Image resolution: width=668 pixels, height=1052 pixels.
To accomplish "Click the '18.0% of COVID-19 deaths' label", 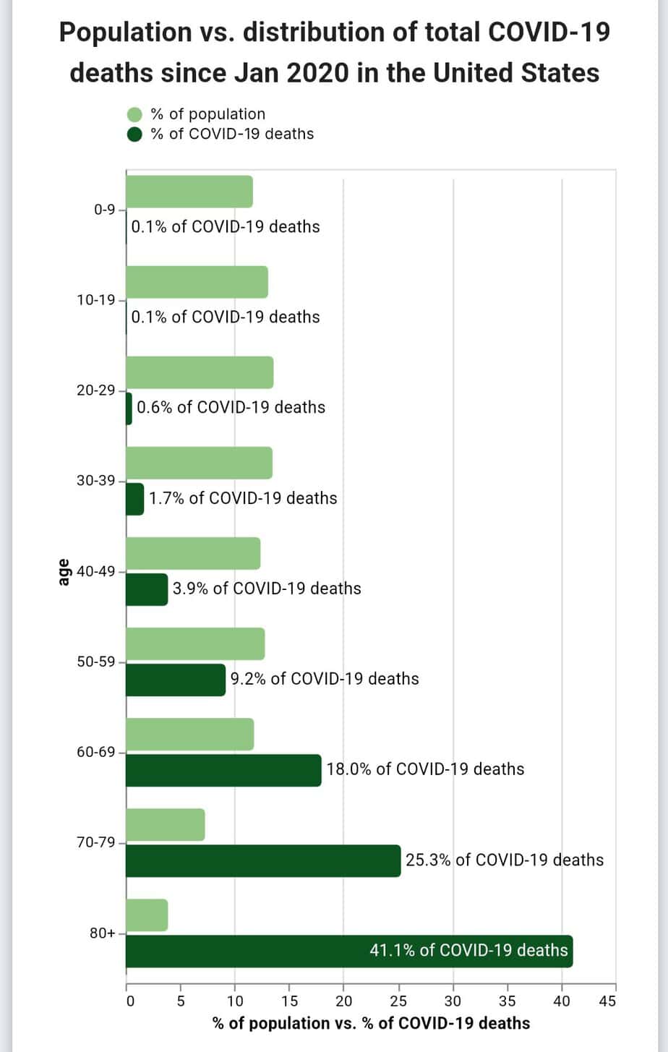I will tap(425, 769).
